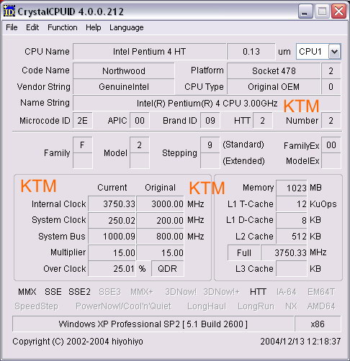Image resolution: width=350 pixels, height=361 pixels.
Task: Click the CrystalCPUID title bar icon
Action: tap(9, 12)
